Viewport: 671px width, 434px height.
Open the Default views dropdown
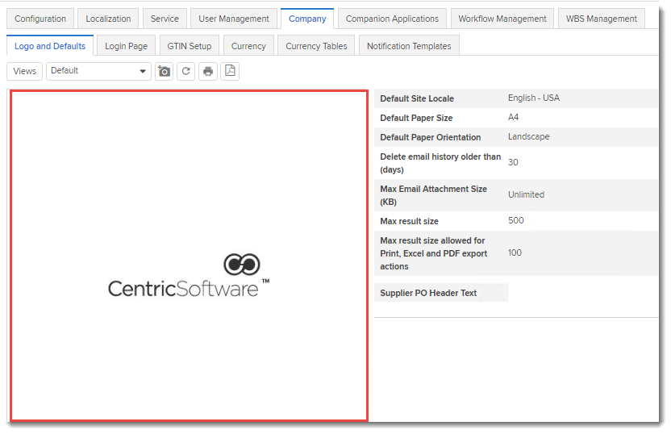(x=98, y=71)
